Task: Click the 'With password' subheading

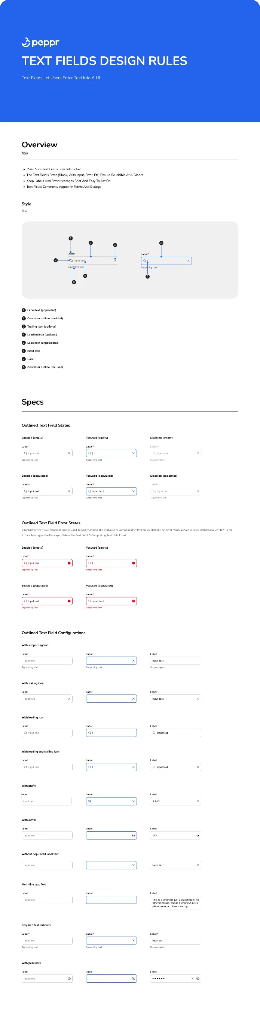Action: (31, 963)
